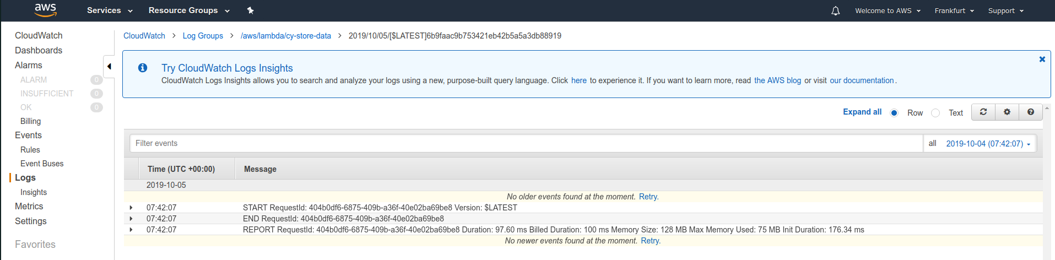Click the Filter events input field
Image resolution: width=1055 pixels, height=260 pixels.
point(526,143)
